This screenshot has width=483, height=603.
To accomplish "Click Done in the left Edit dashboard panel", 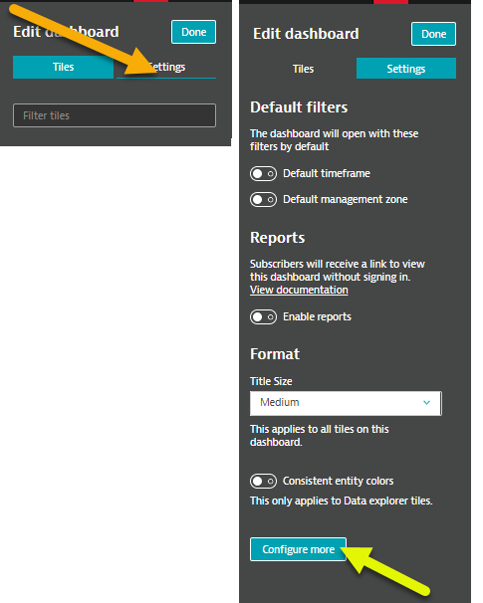I will 193,32.
